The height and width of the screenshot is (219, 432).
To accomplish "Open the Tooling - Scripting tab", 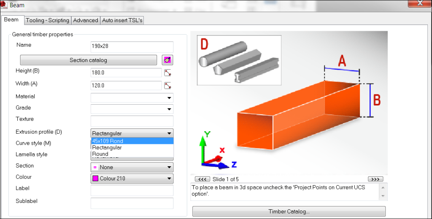I will pos(48,20).
